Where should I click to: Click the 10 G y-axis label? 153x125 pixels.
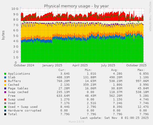(15, 9)
